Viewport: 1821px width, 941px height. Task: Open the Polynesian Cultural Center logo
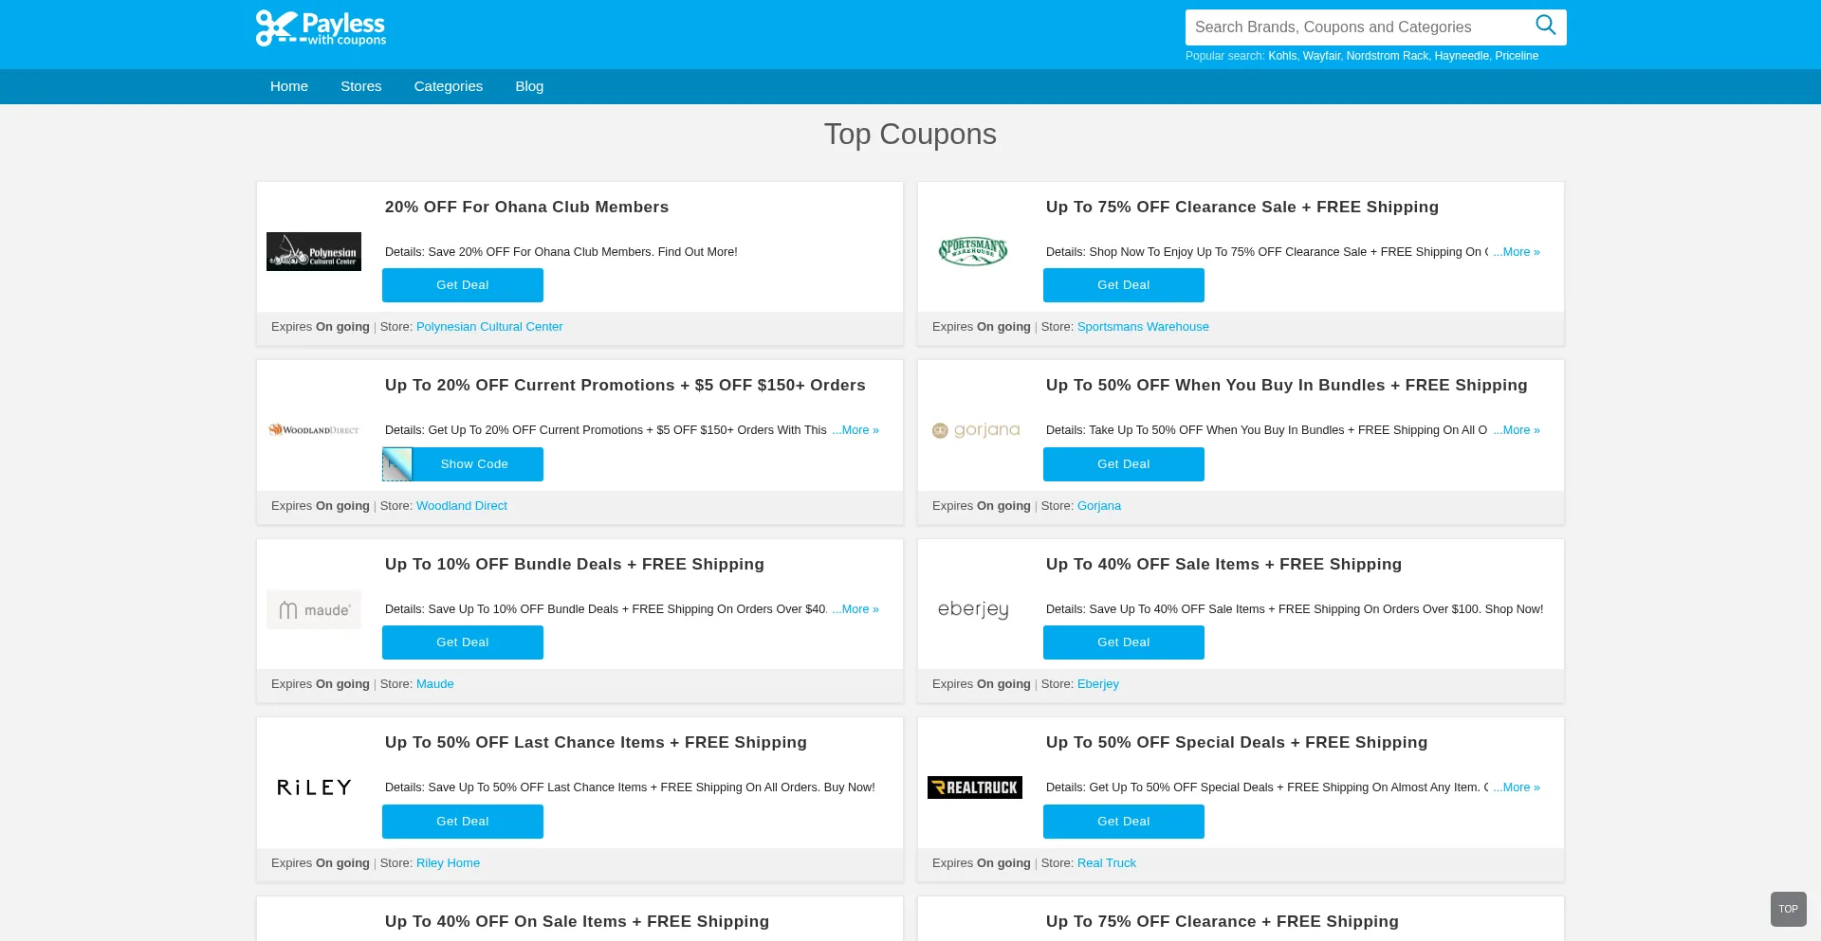(314, 251)
